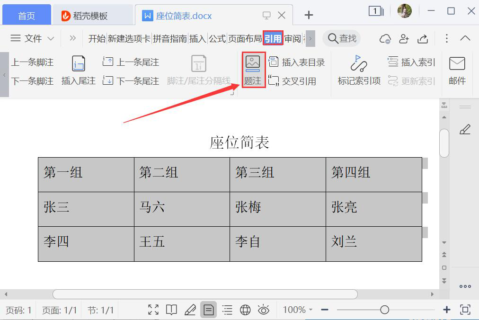Click the 页码: 1 status entry
The width and height of the screenshot is (479, 320).
click(x=18, y=310)
